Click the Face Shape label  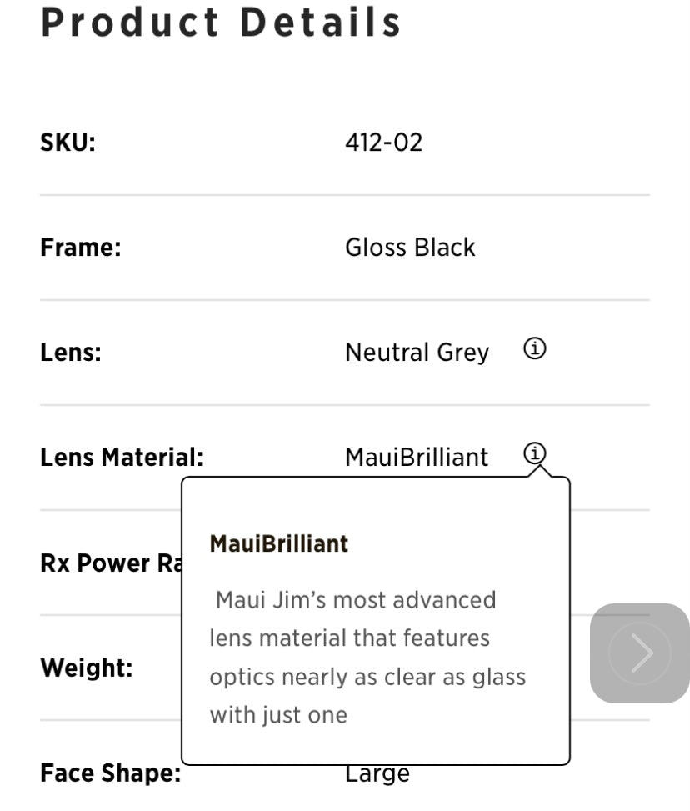click(x=110, y=773)
